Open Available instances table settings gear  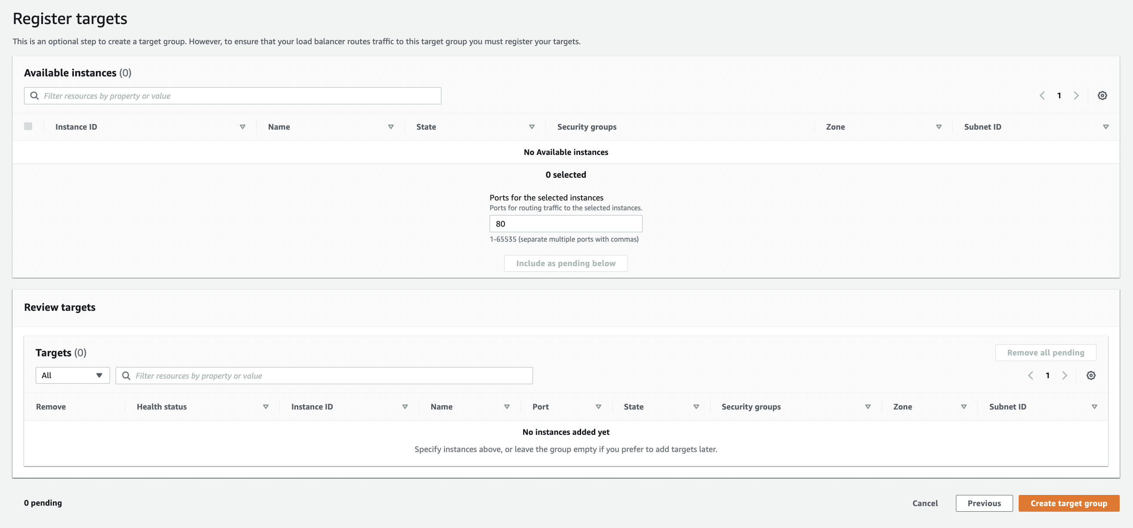point(1102,95)
